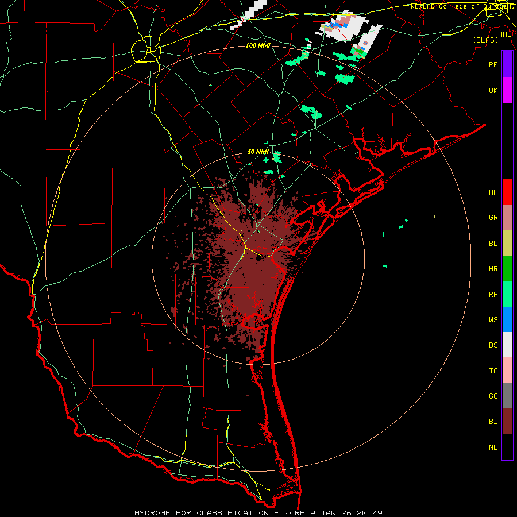Click the HYDROMETEOR CLASSIFICATION caption
This screenshot has height=517, width=517.
click(x=202, y=513)
